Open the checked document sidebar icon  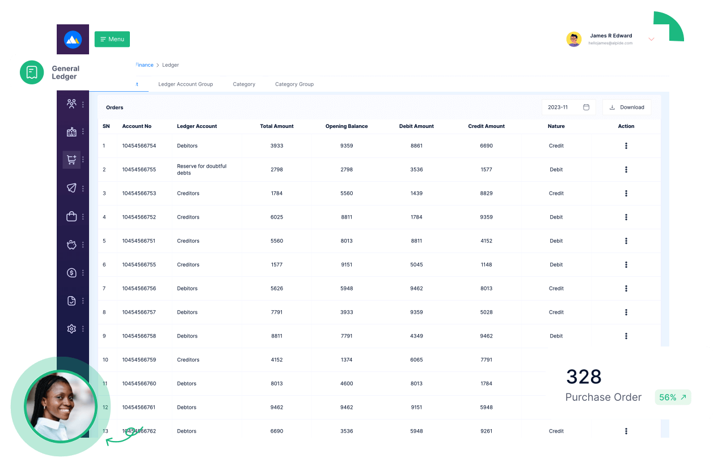[x=71, y=301]
